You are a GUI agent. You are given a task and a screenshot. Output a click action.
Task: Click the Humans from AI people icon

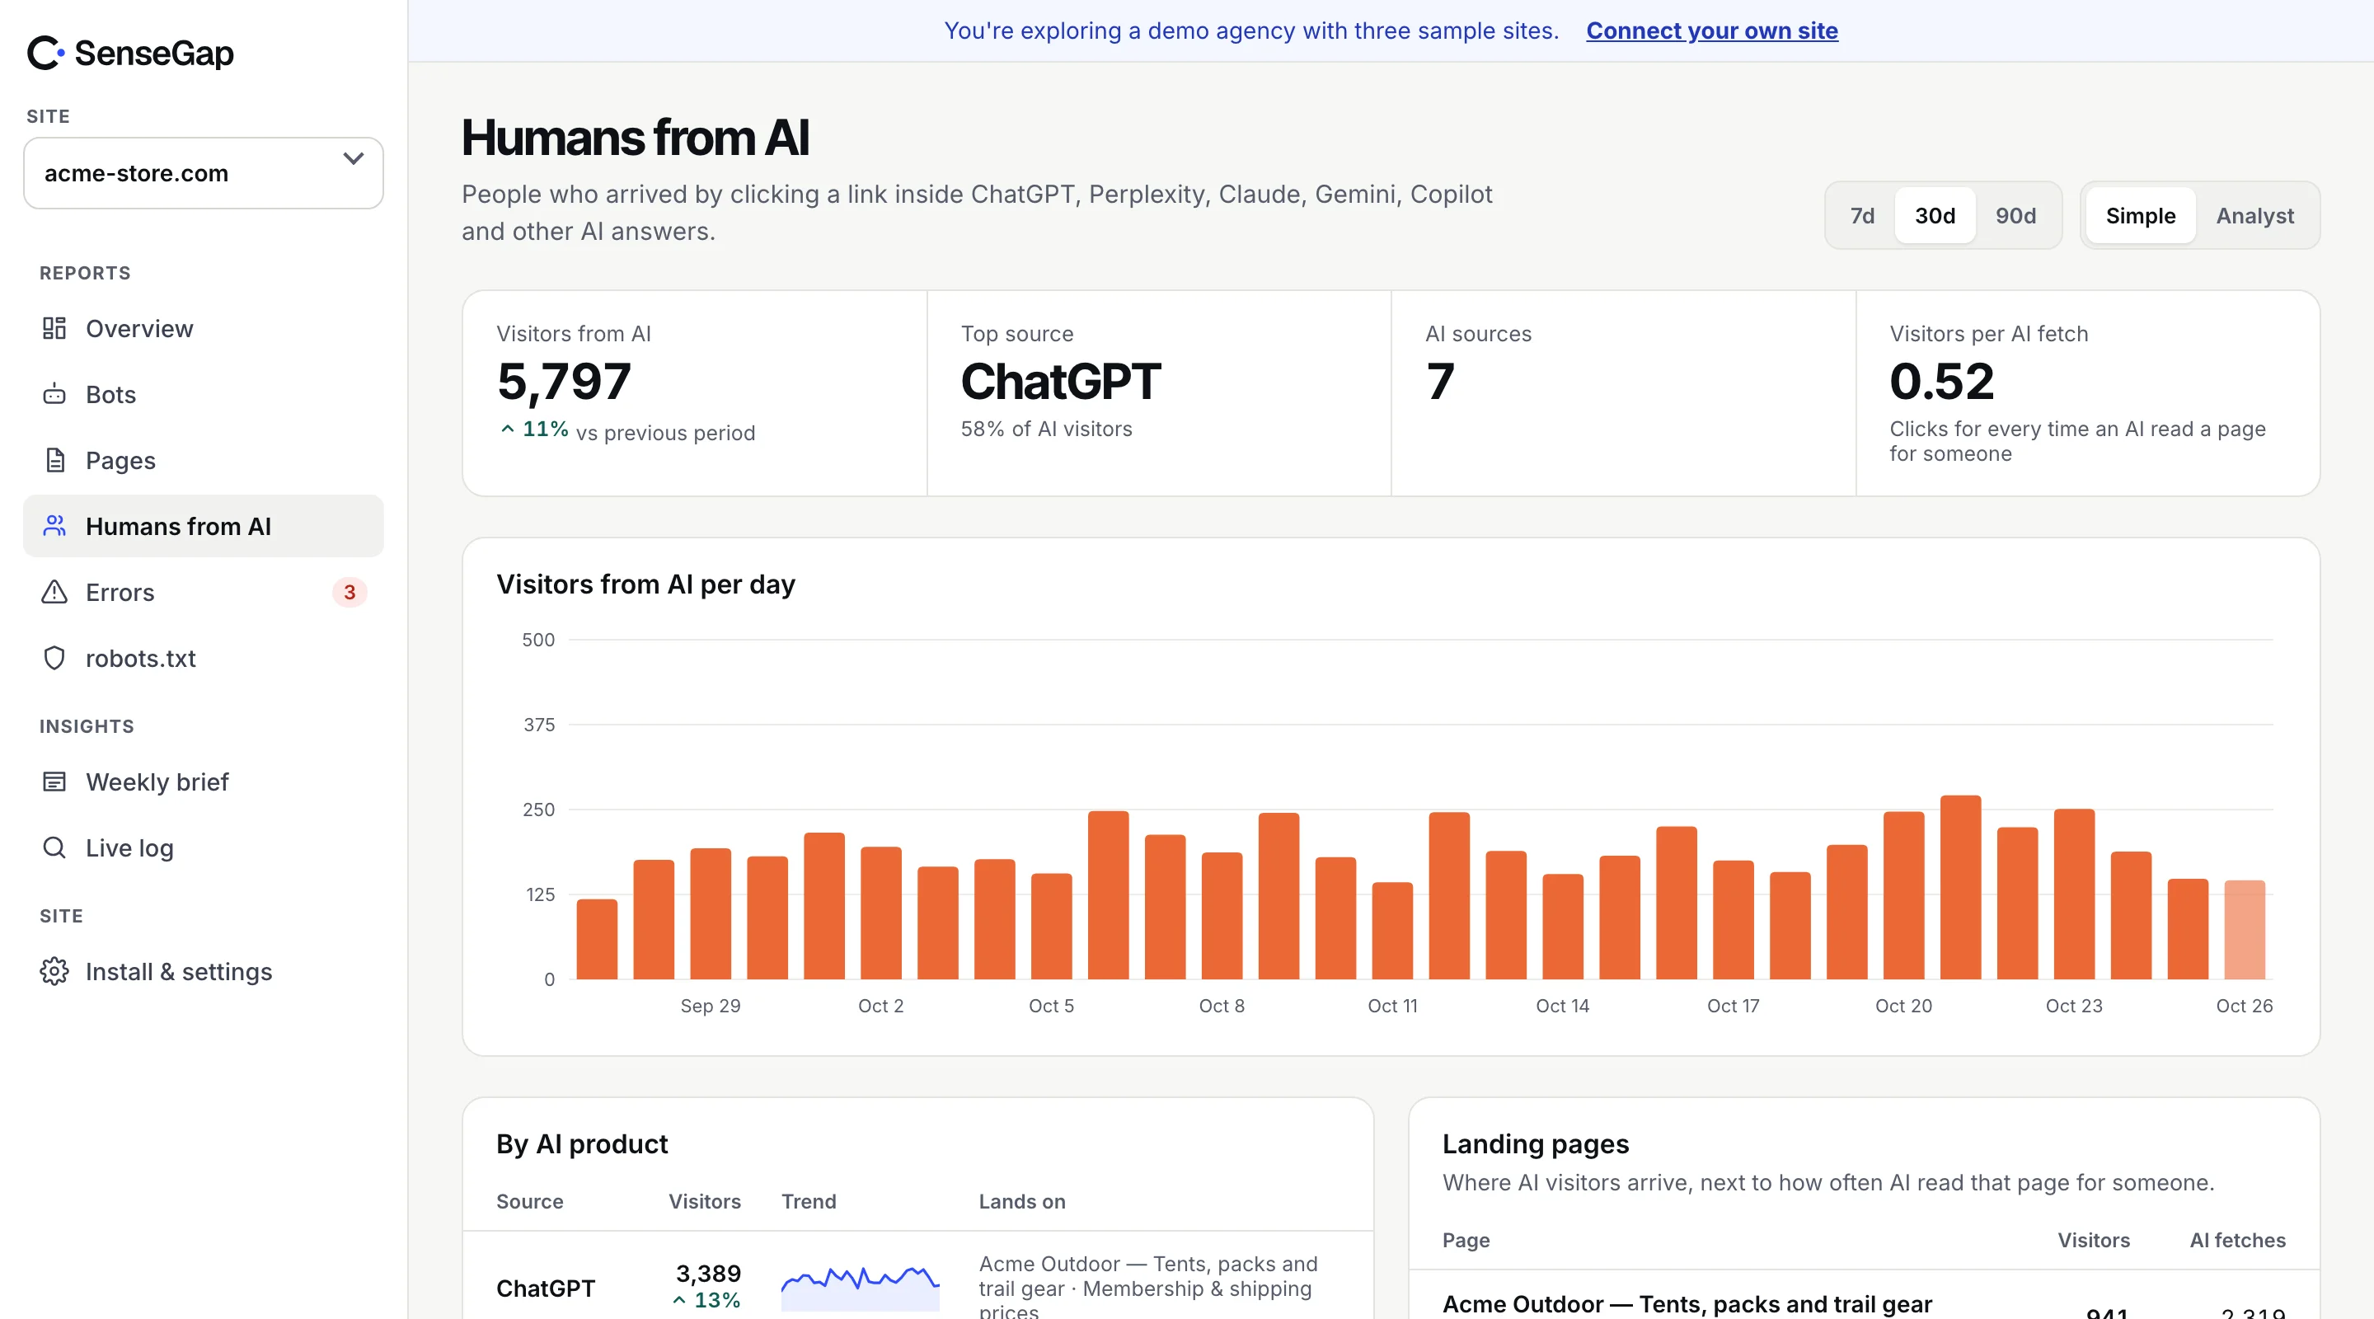click(54, 526)
